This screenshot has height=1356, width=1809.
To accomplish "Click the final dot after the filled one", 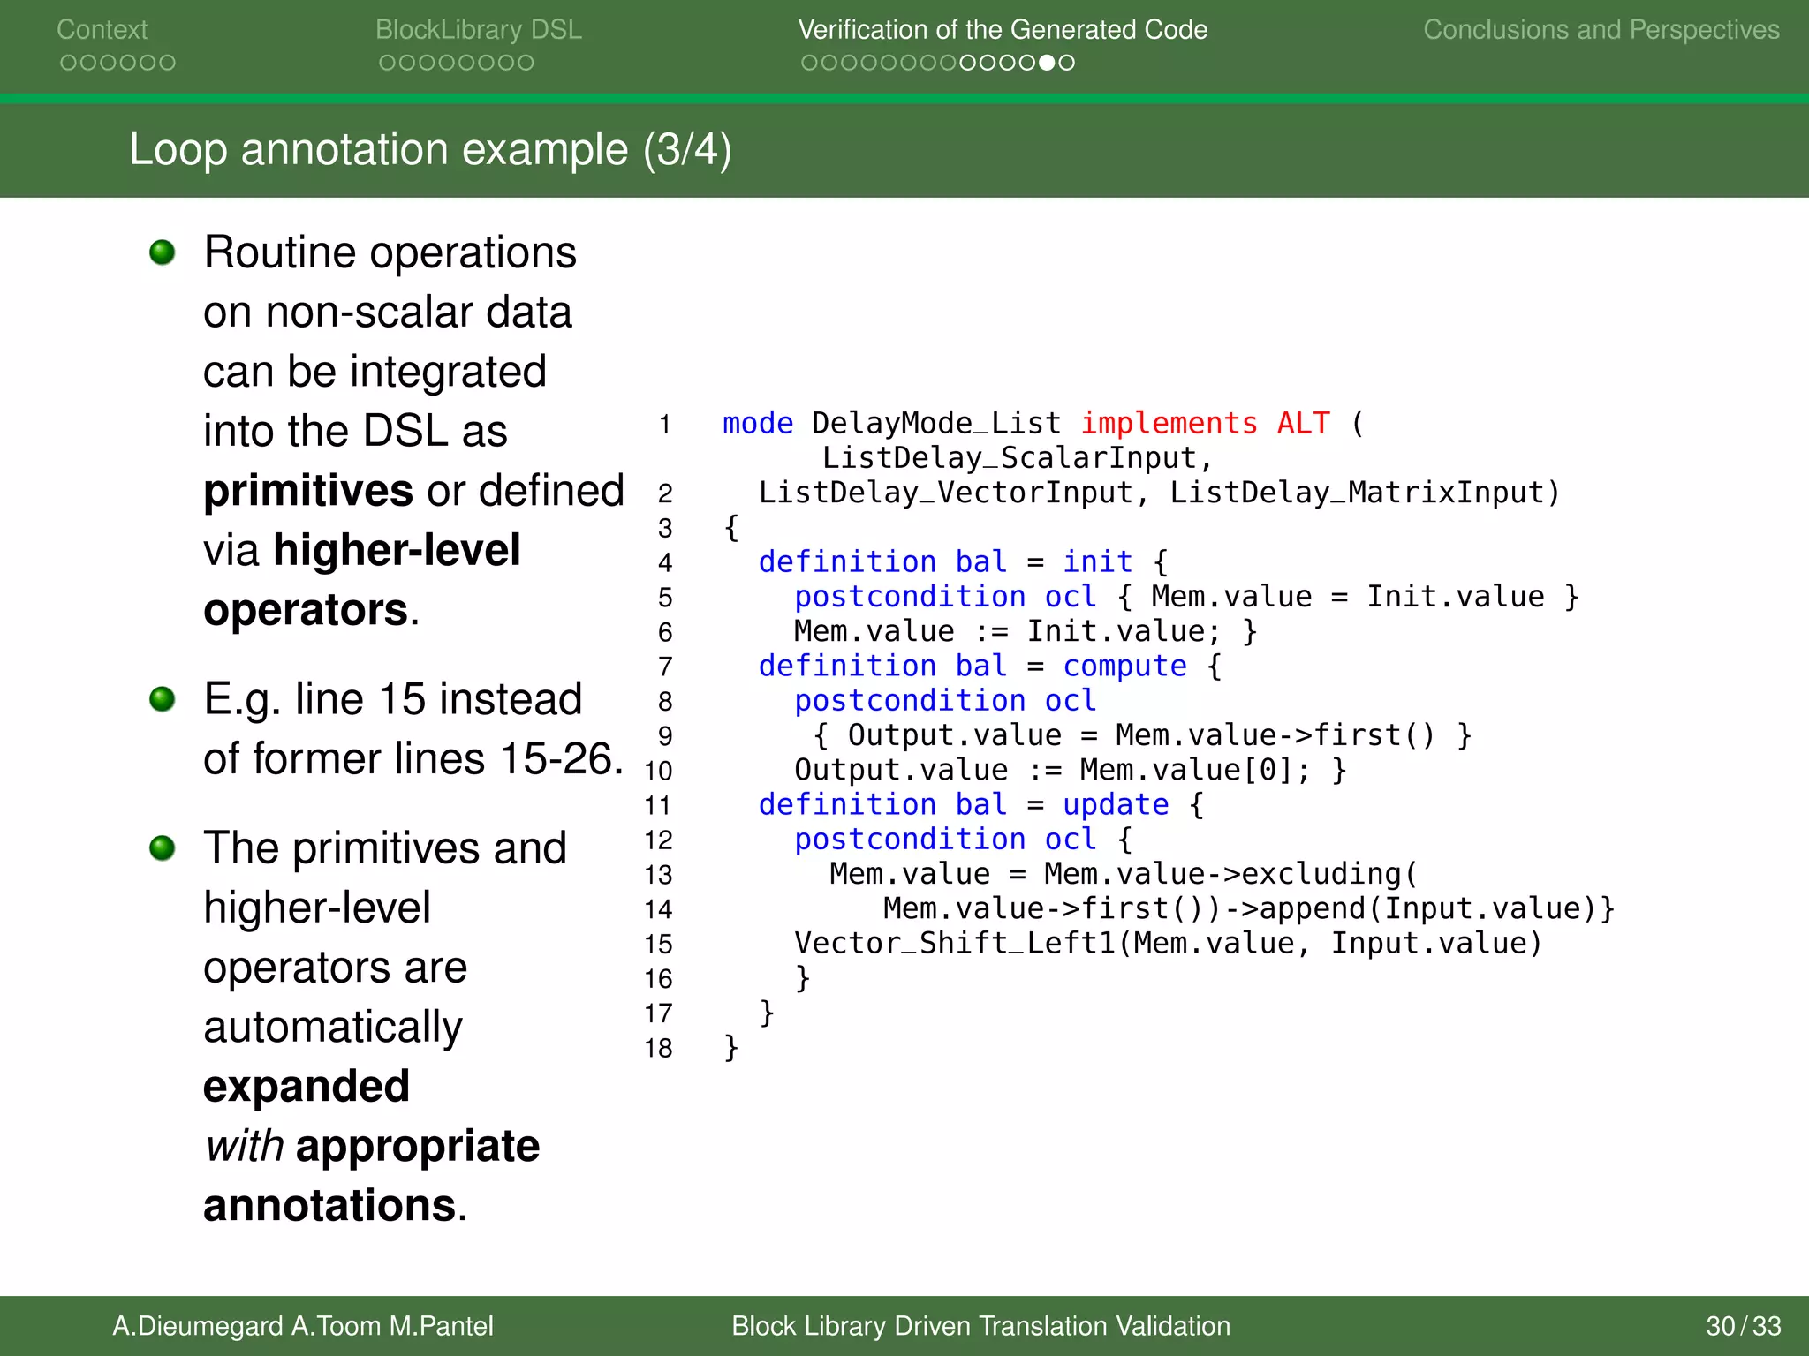I will pyautogui.click(x=1066, y=63).
